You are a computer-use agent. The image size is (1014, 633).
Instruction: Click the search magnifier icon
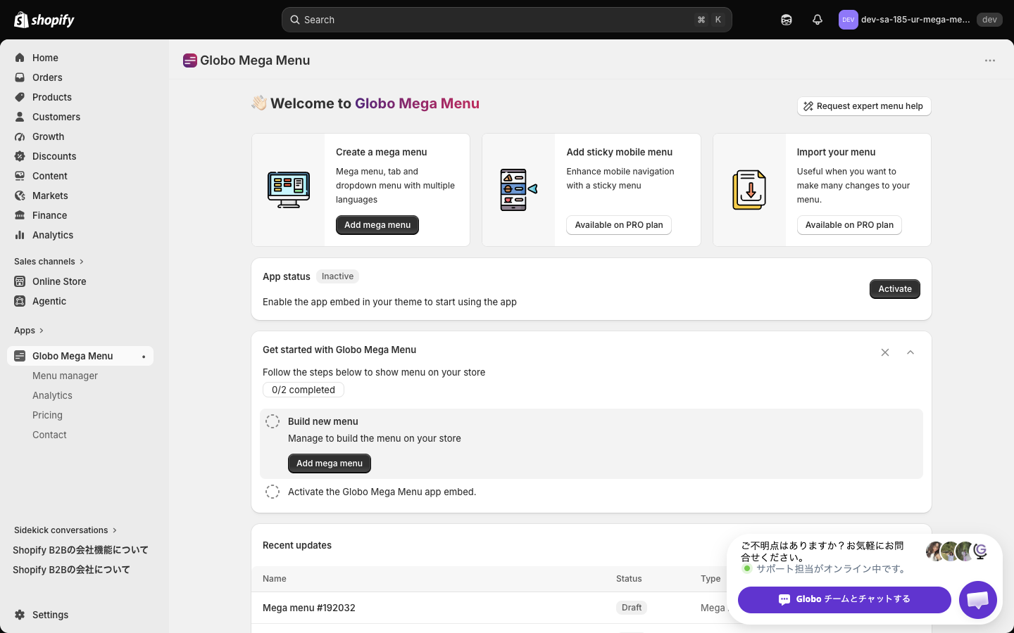pos(295,20)
